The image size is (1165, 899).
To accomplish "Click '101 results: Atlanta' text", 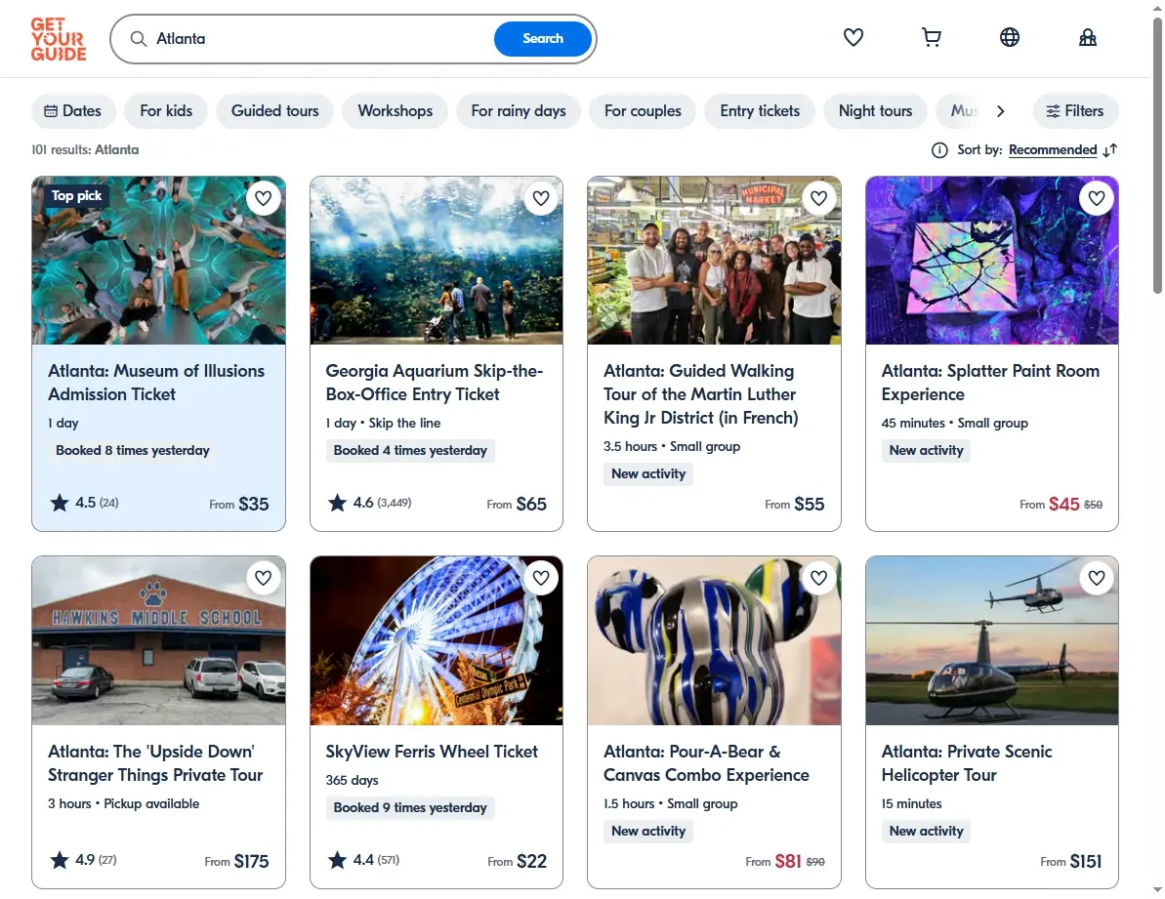I will pos(85,150).
